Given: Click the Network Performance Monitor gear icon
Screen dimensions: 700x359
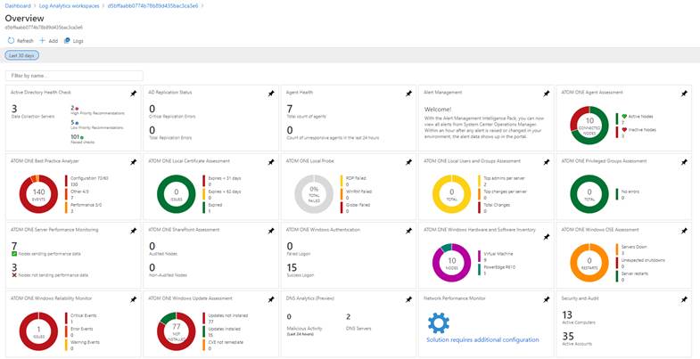Looking at the screenshot, I should (439, 323).
